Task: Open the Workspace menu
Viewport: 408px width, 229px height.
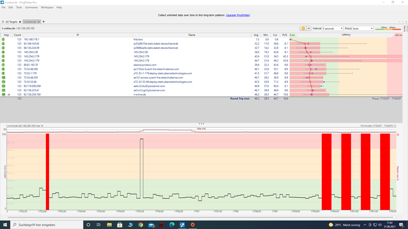Action: [47, 7]
